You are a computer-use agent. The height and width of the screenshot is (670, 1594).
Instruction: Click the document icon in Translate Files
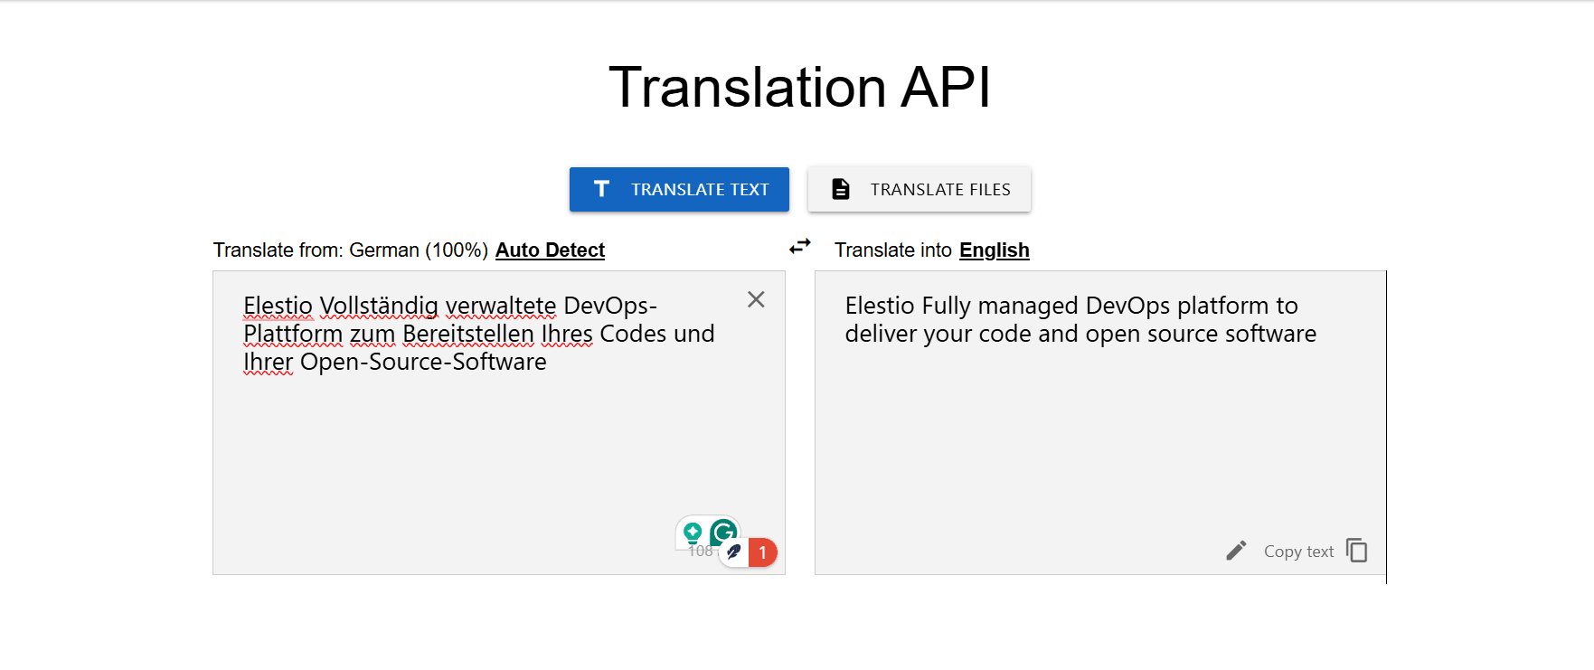pos(841,189)
